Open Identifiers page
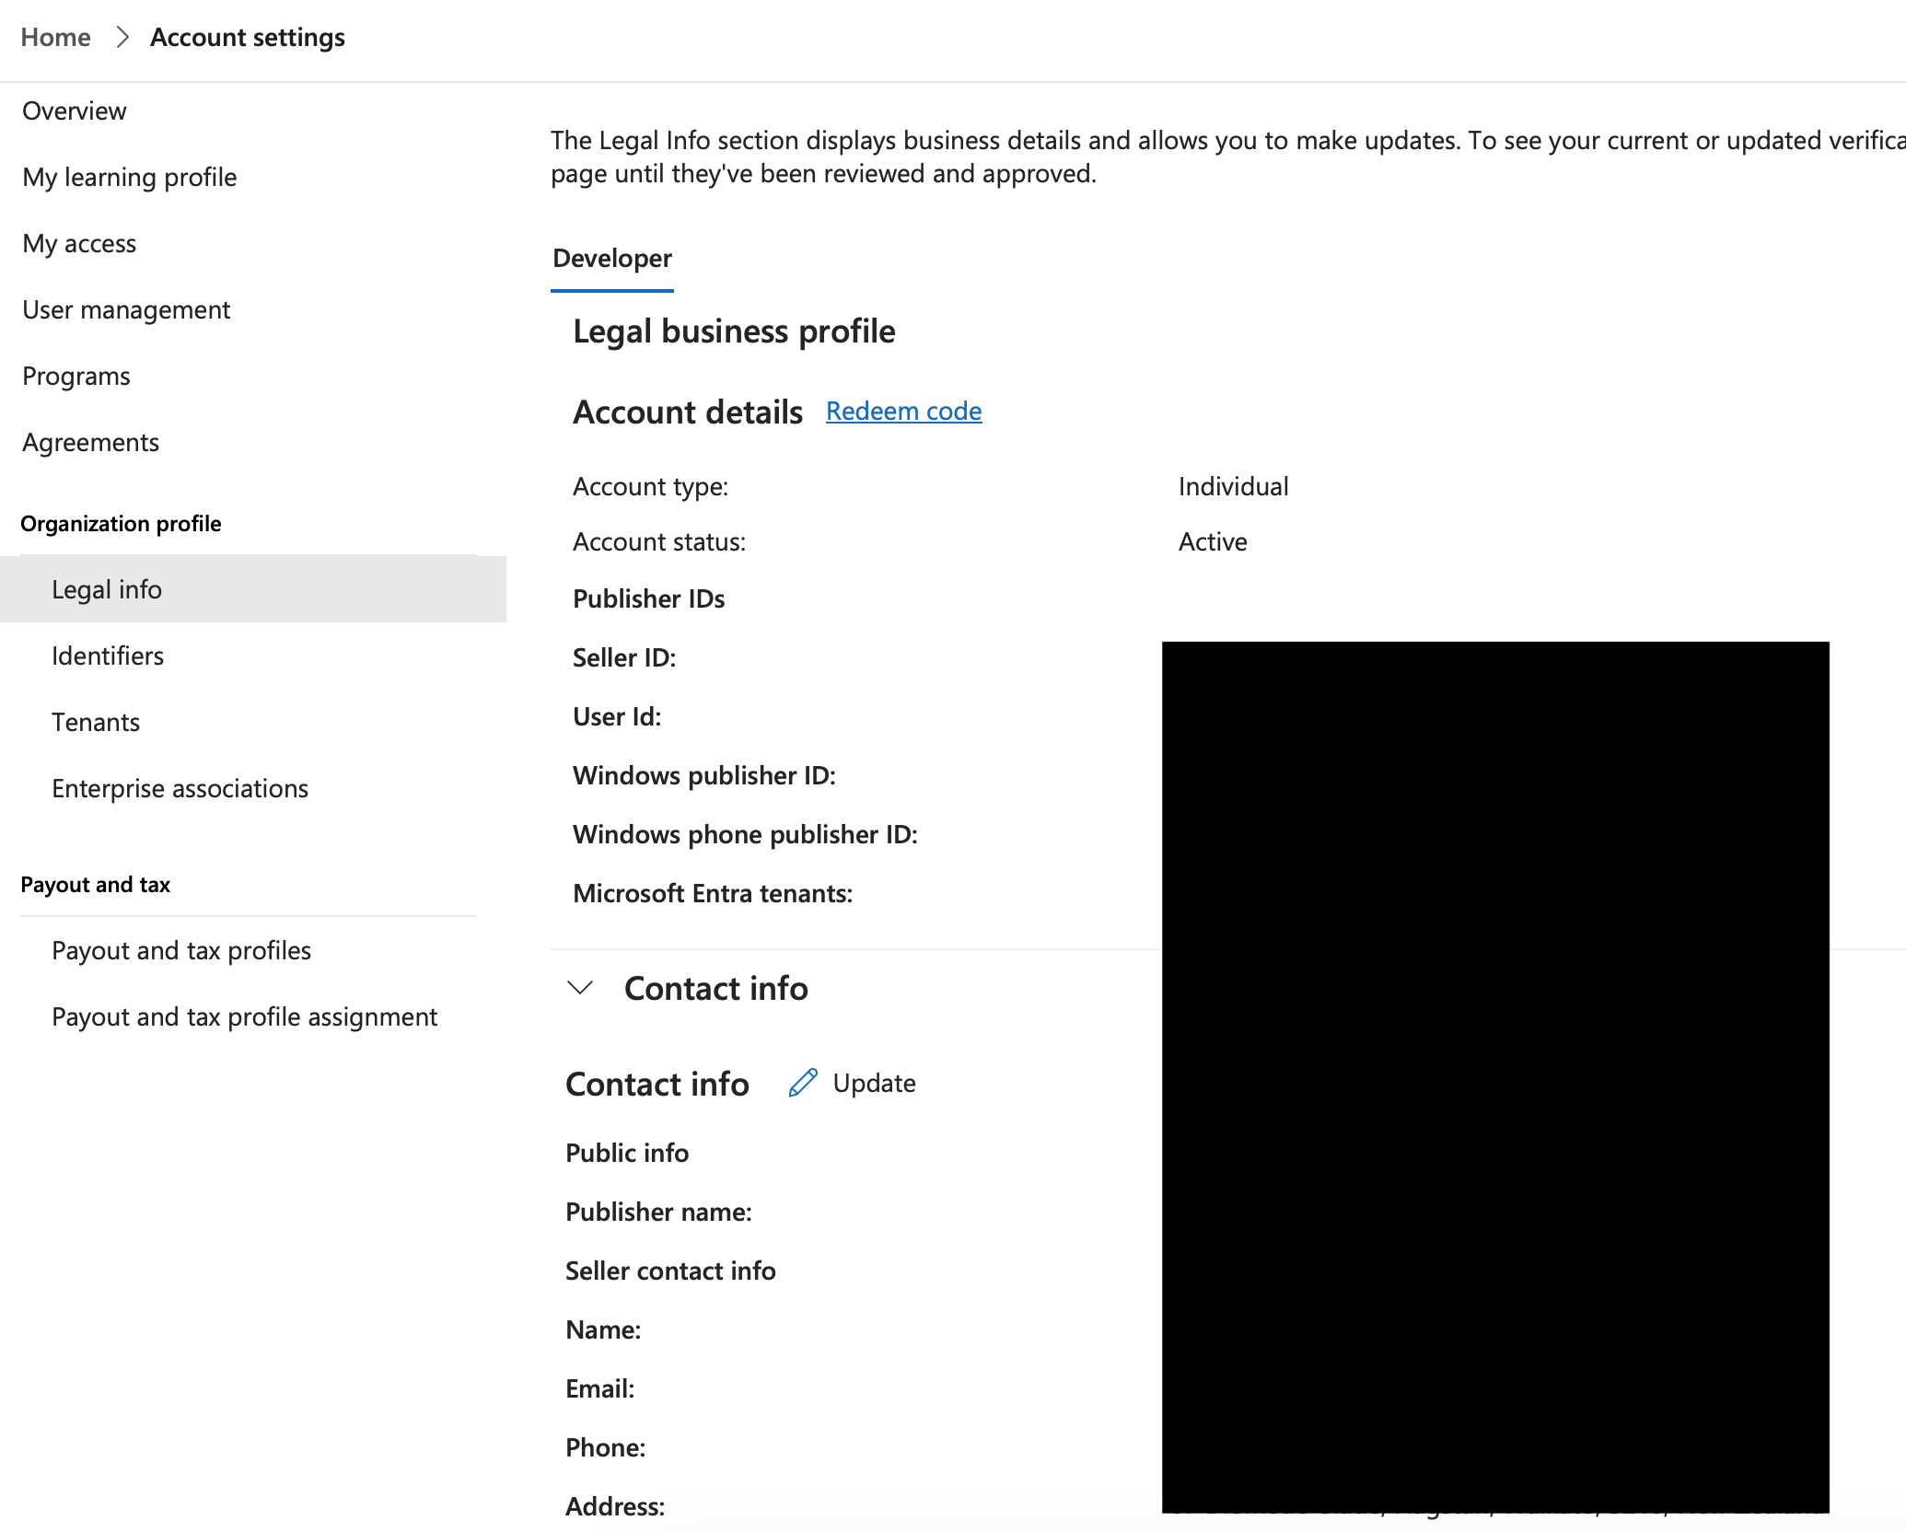The image size is (1906, 1532). [x=108, y=656]
